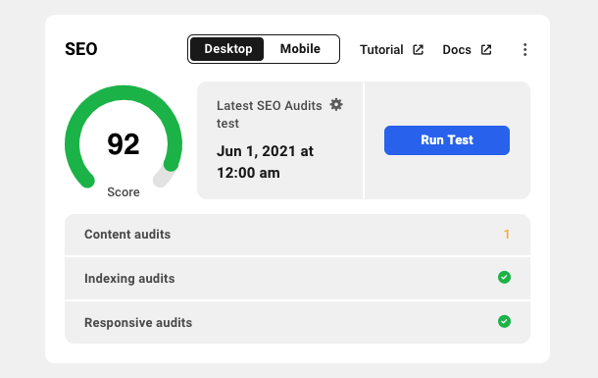Open the Tutorial link

coord(381,50)
